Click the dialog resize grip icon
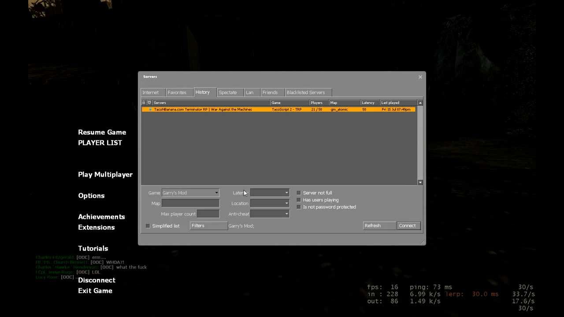This screenshot has width=564, height=317. [x=423, y=242]
